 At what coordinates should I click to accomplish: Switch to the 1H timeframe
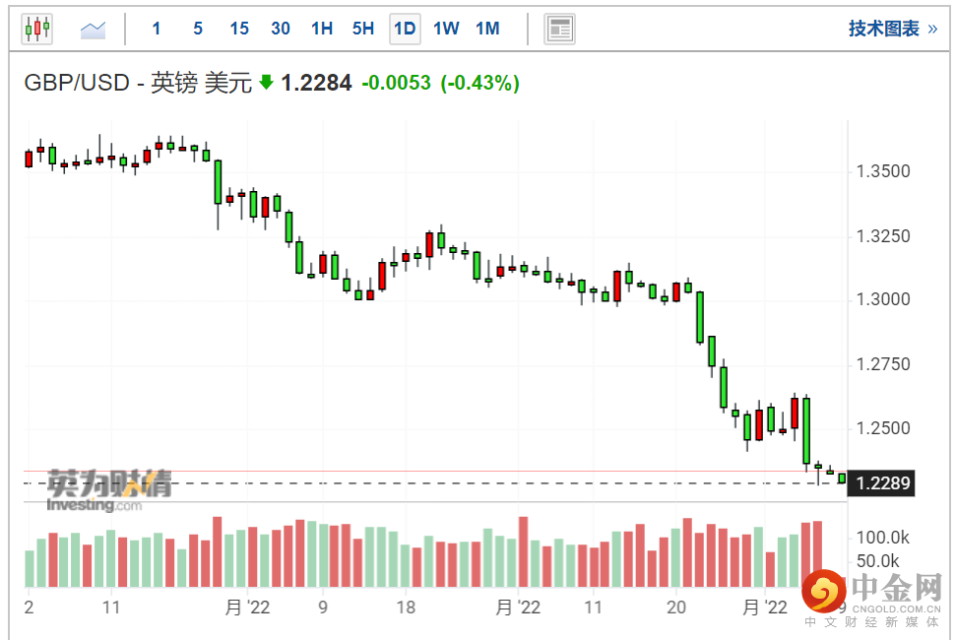pyautogui.click(x=322, y=29)
